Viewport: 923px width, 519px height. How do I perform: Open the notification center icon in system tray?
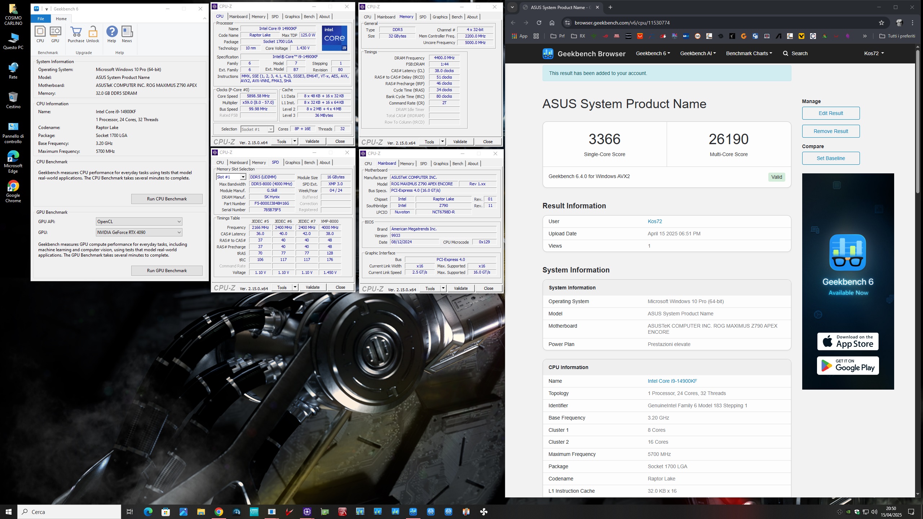point(911,512)
